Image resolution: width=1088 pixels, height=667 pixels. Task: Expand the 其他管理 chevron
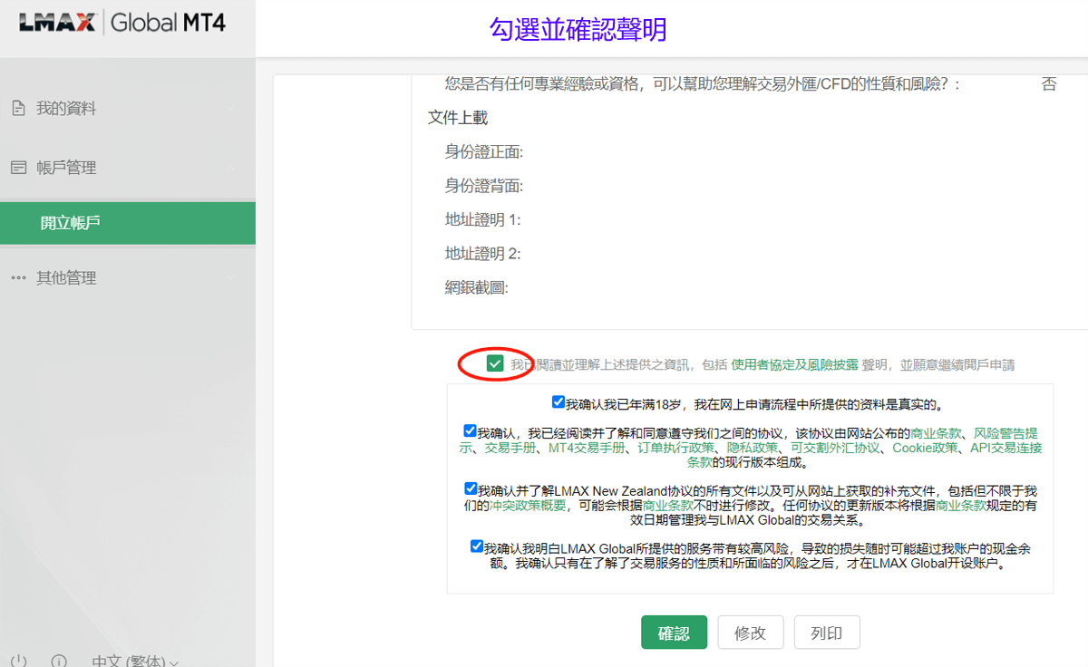[x=231, y=278]
